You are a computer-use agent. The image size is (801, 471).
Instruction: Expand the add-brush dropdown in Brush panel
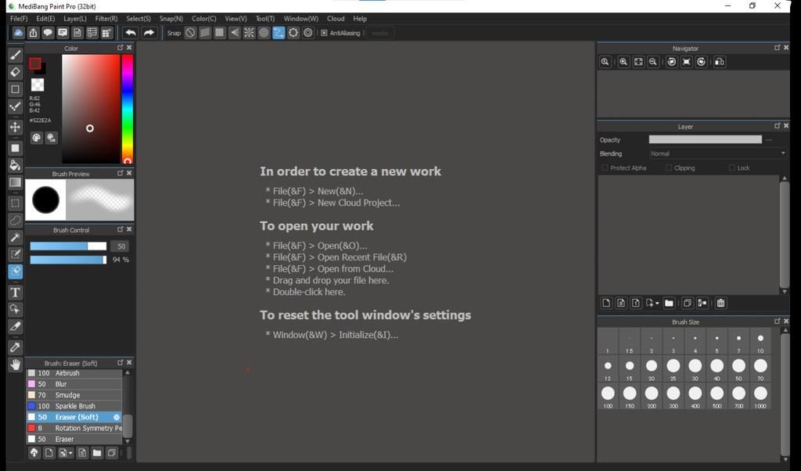(70, 453)
